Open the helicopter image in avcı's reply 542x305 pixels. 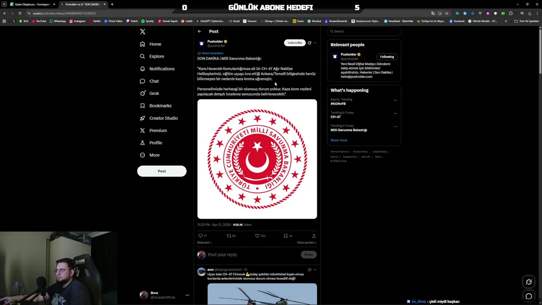coord(262,294)
